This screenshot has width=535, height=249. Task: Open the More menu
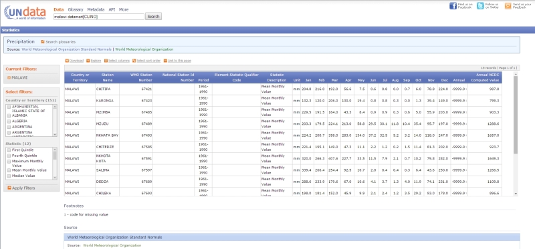point(124,9)
